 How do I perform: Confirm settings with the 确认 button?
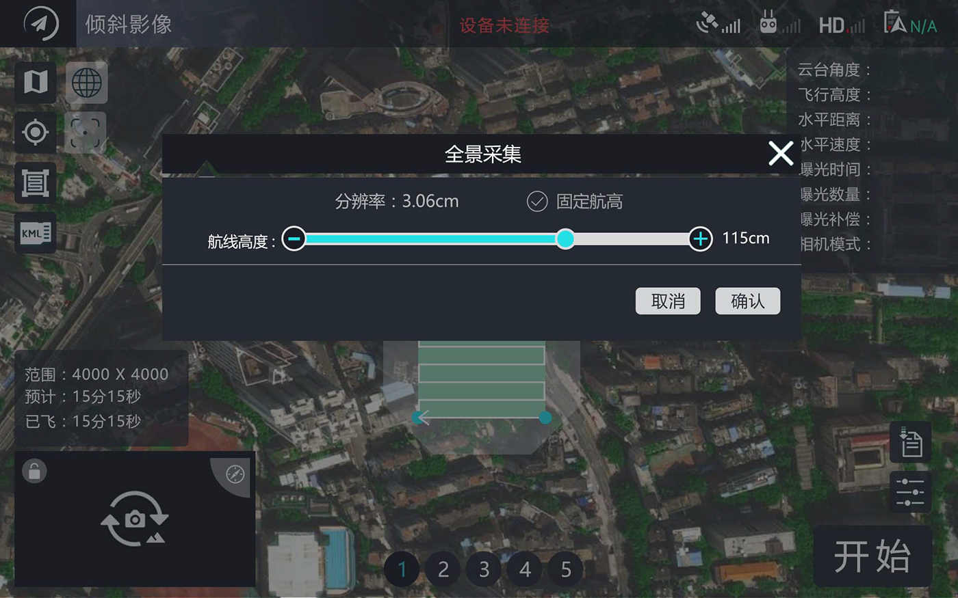click(747, 301)
